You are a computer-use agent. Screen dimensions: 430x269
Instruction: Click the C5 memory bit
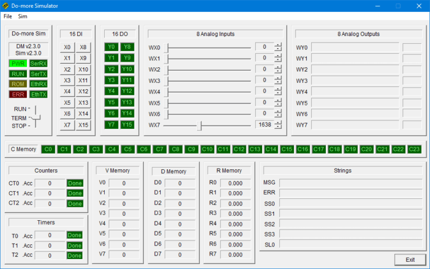tap(128, 149)
